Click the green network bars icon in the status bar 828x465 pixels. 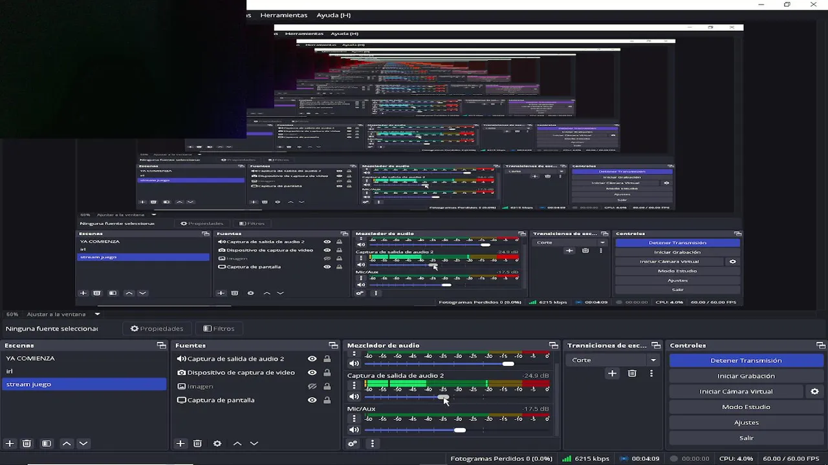point(567,459)
